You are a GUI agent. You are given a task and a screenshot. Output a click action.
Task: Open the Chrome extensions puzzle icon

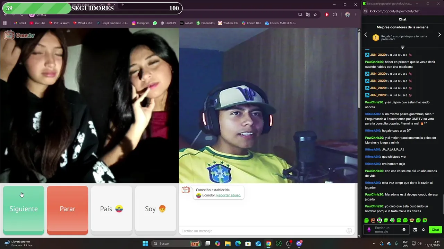(335, 15)
